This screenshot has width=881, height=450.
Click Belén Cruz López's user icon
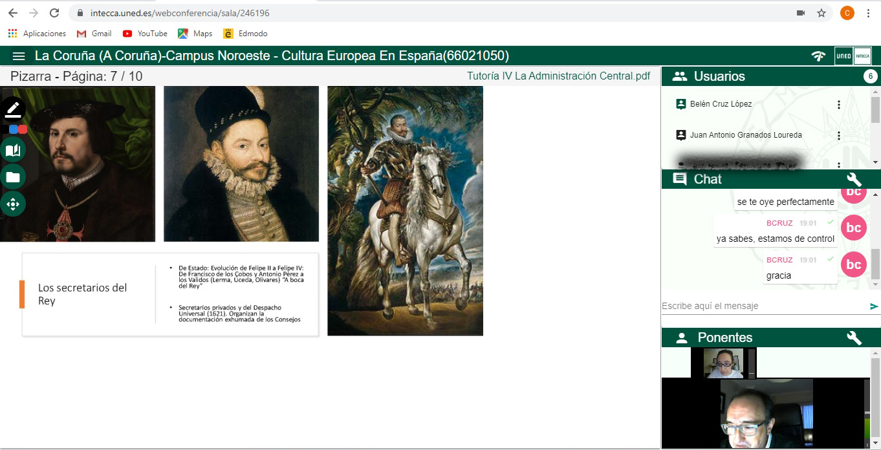680,104
